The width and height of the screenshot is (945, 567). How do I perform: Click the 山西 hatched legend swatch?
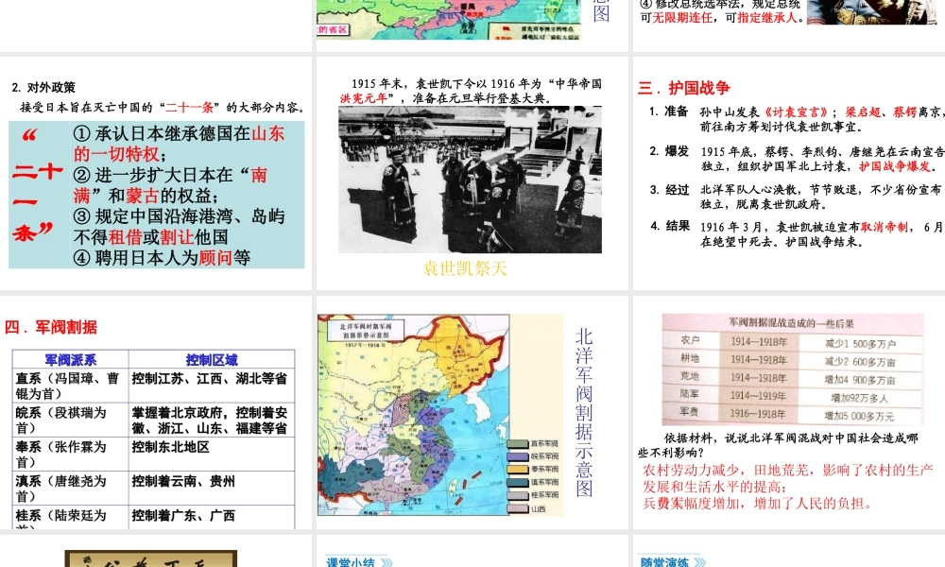click(x=517, y=508)
